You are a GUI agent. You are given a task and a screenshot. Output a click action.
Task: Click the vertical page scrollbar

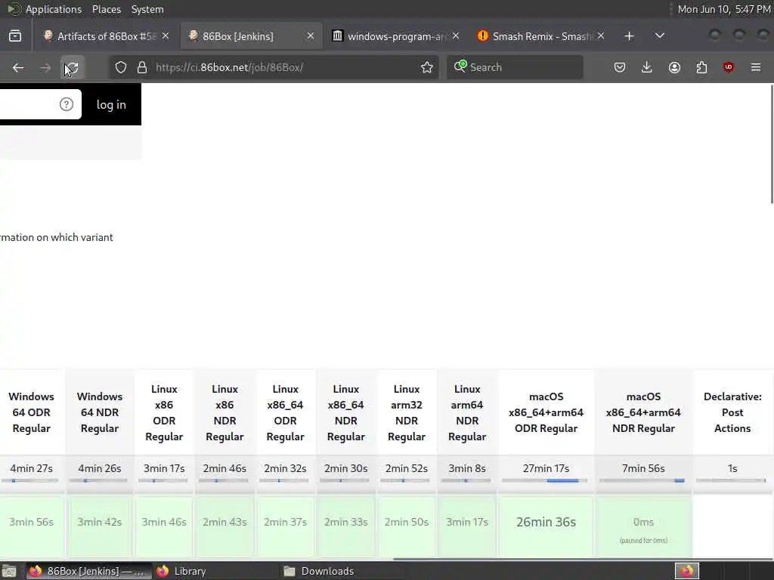771,144
